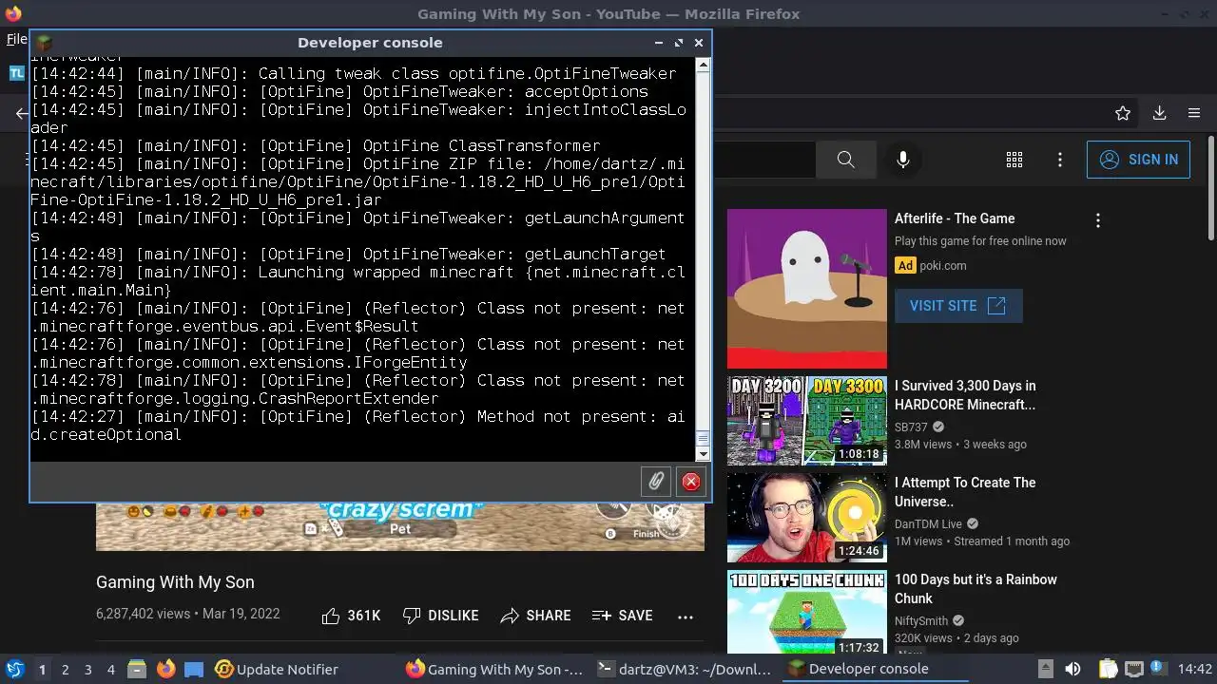
Task: Bookmark this page with the star icon
Action: click(x=1123, y=113)
